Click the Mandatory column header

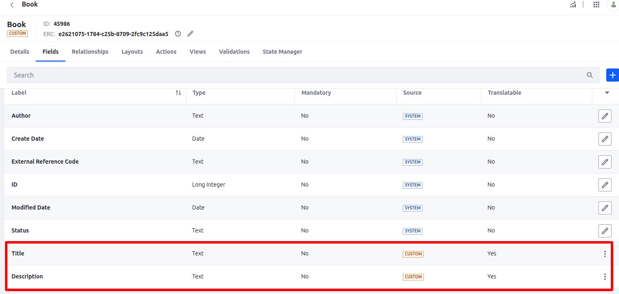point(316,93)
